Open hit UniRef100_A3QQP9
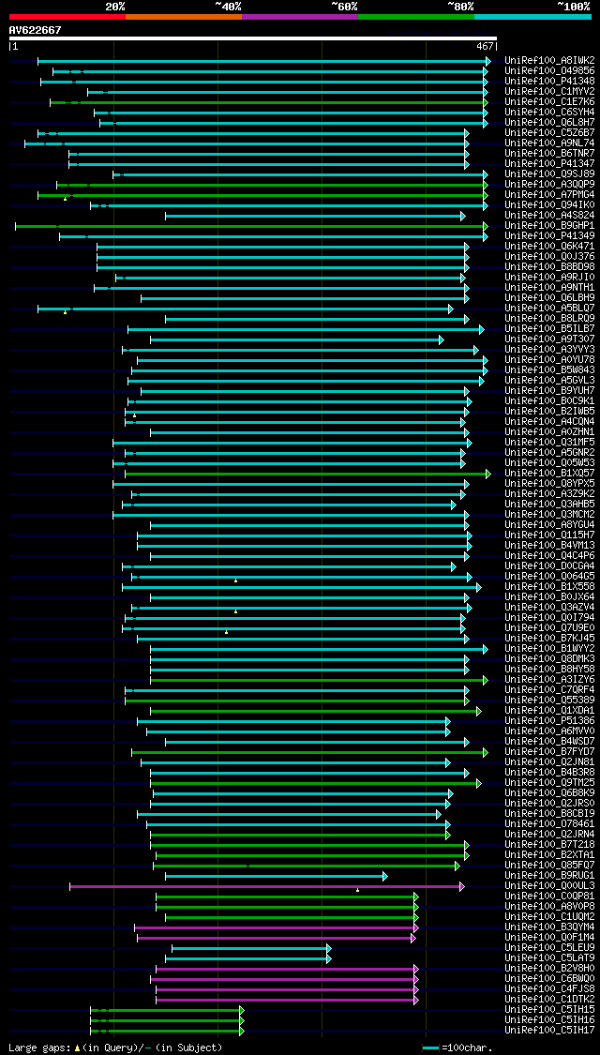This screenshot has height=1055, width=600. point(549,185)
